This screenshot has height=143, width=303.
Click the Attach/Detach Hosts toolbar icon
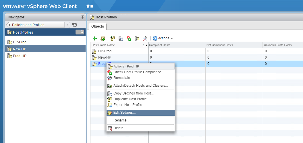(x=137, y=38)
